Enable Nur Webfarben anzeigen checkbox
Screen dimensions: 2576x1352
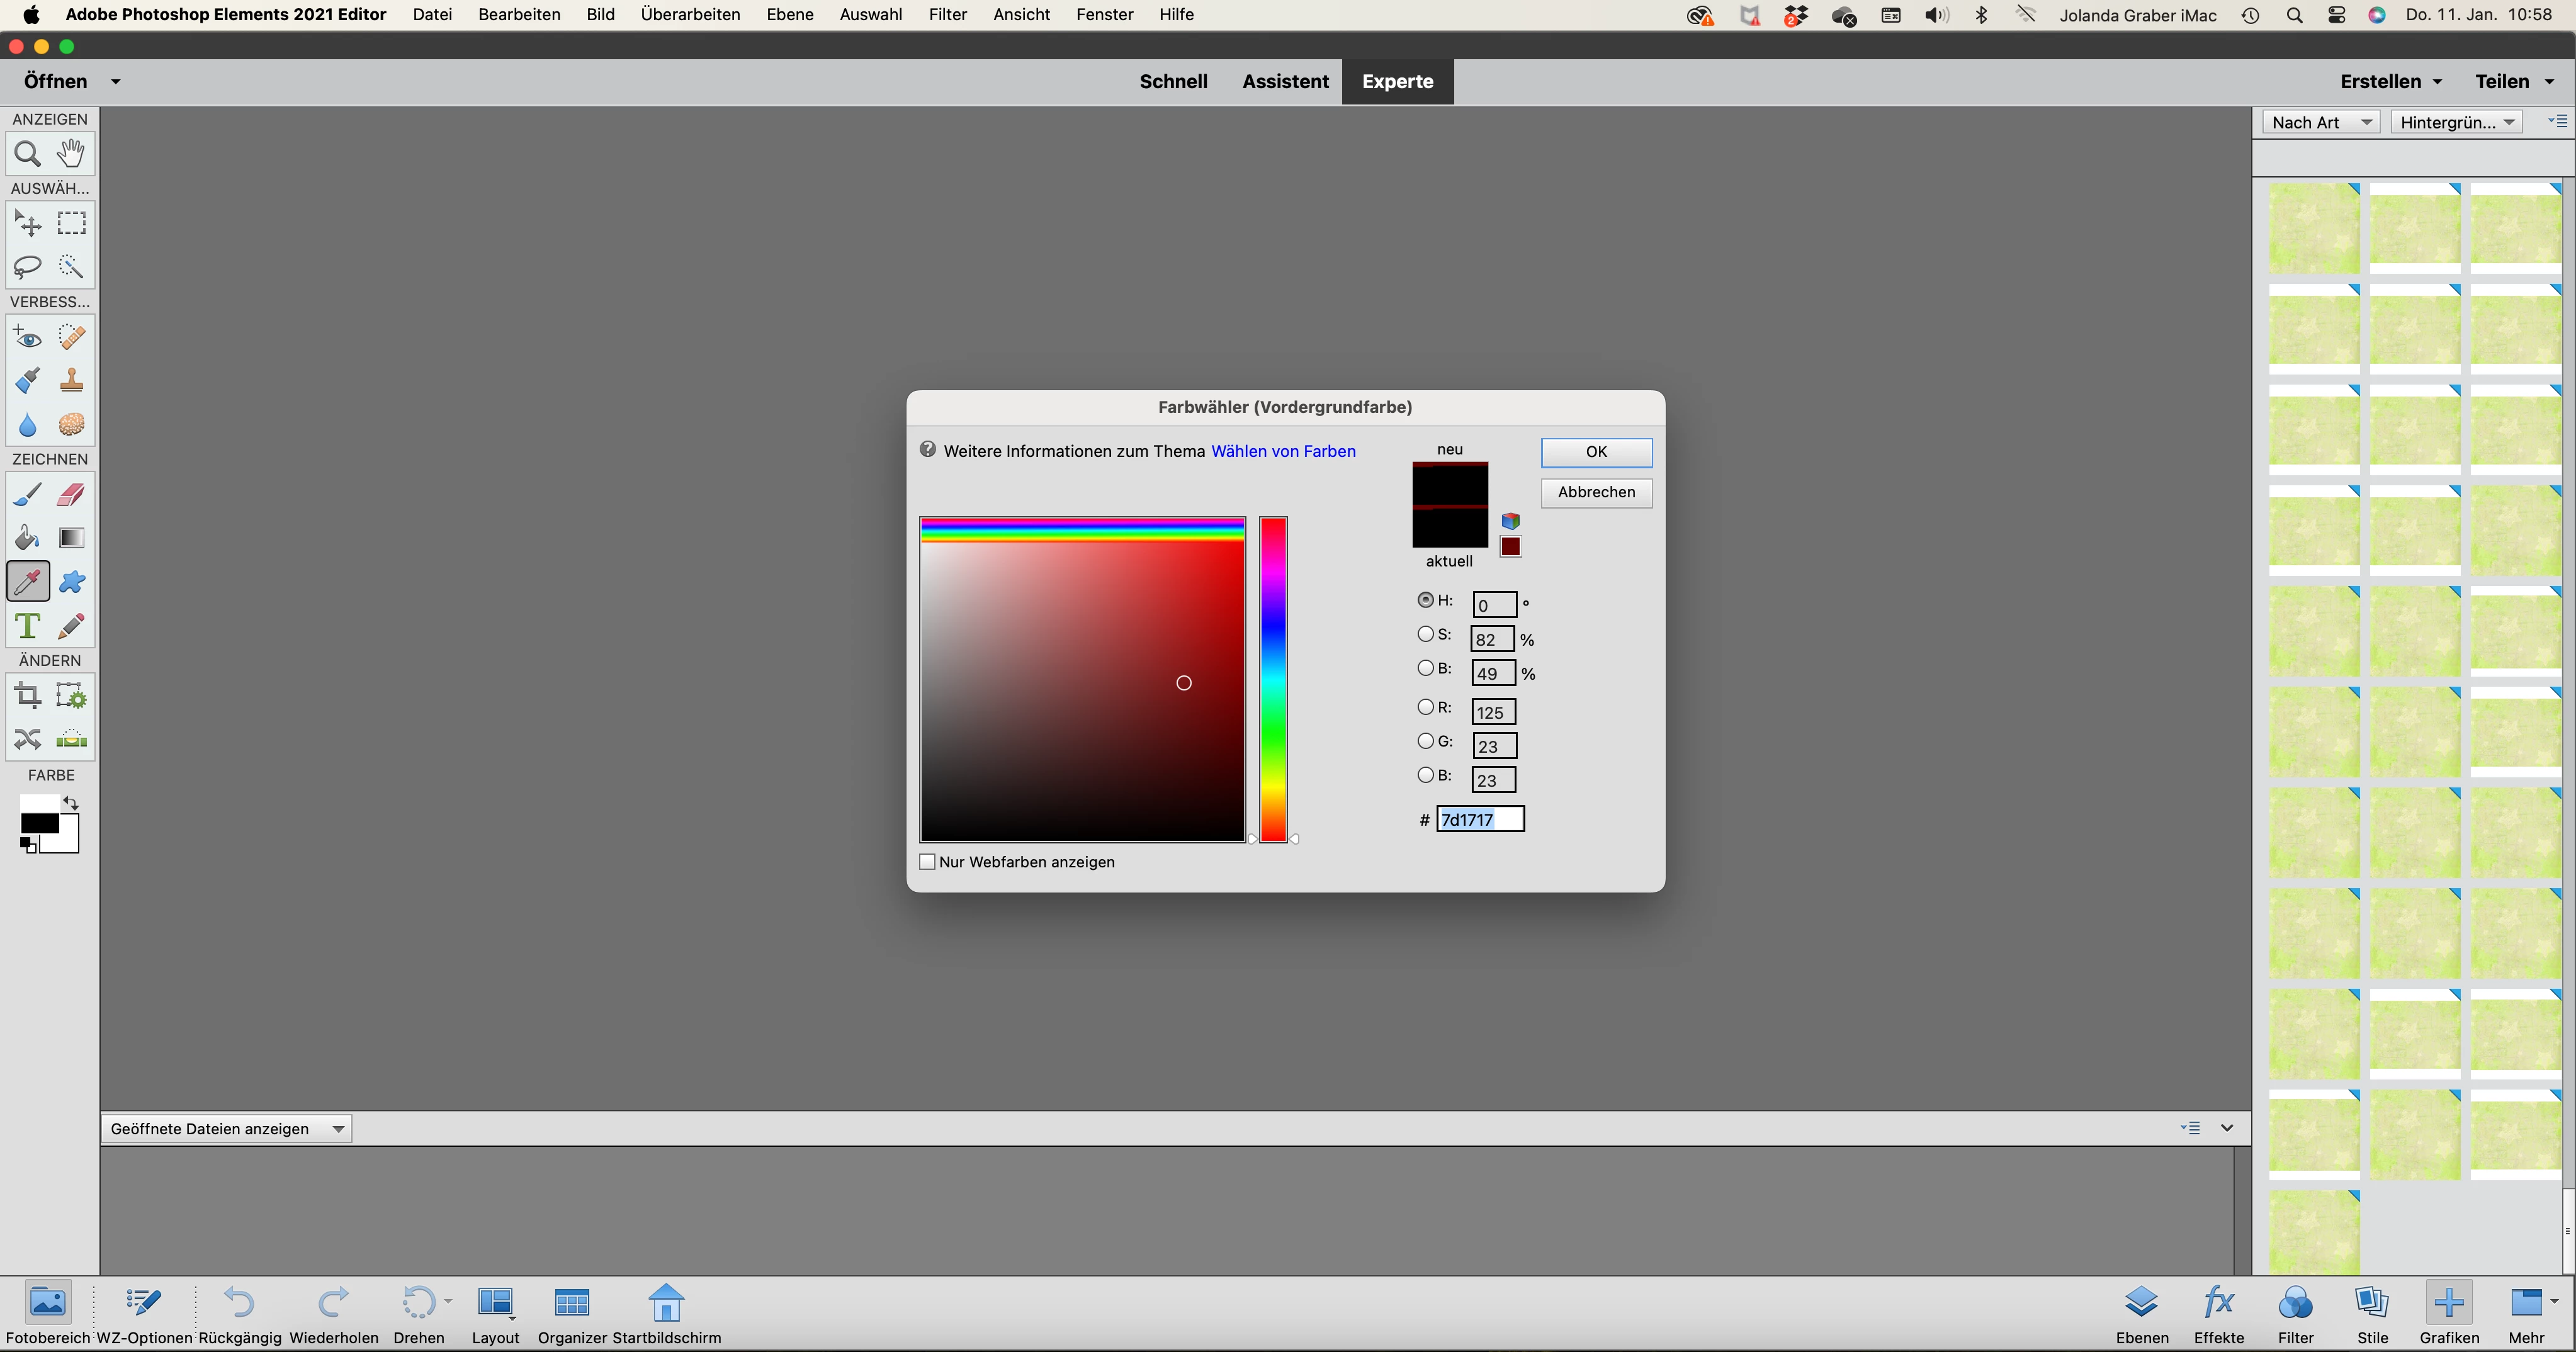tap(927, 862)
